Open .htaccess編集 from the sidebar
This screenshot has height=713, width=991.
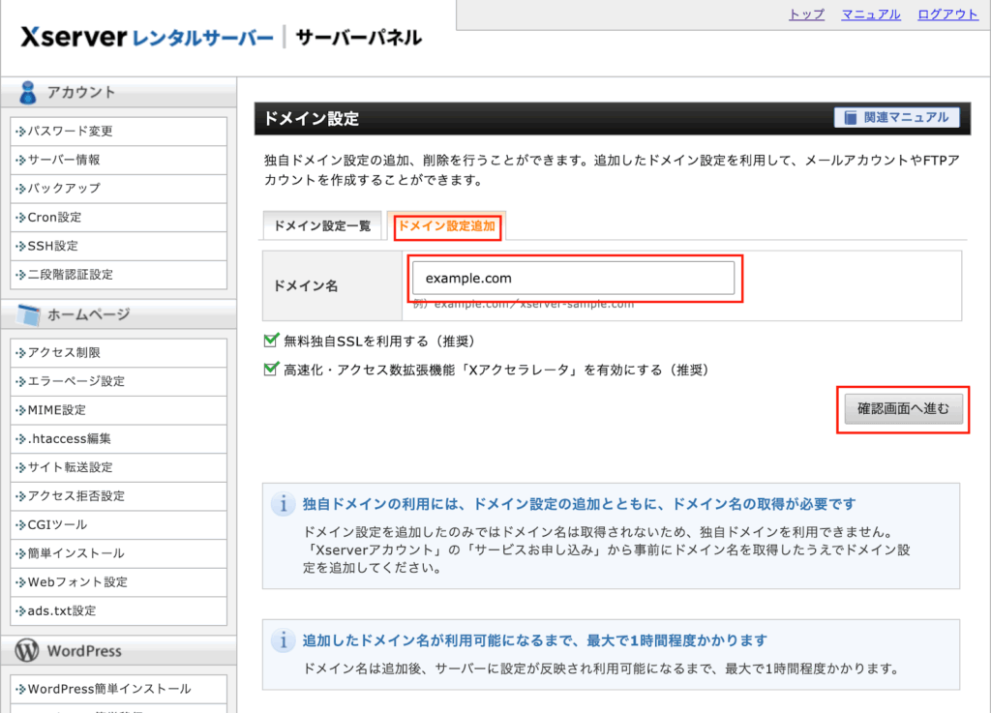69,438
